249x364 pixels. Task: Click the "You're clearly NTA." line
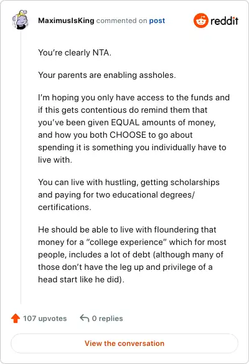[x=75, y=53]
